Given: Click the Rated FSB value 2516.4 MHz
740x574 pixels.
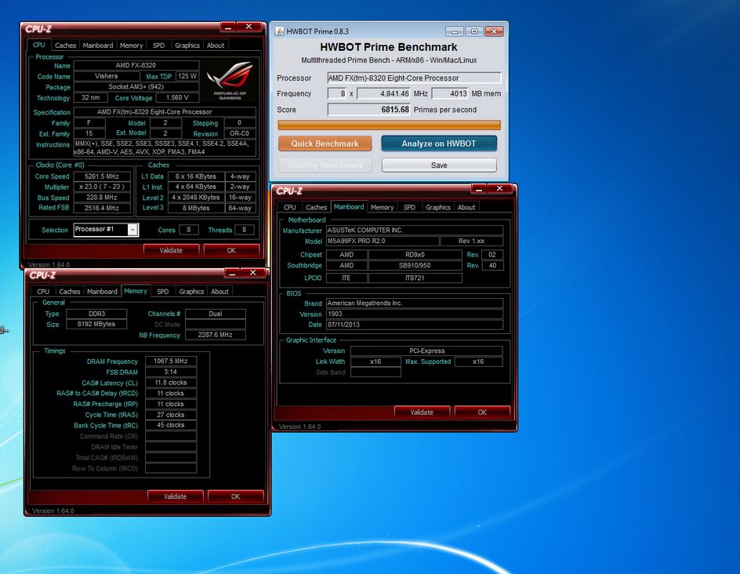Looking at the screenshot, I should point(101,208).
